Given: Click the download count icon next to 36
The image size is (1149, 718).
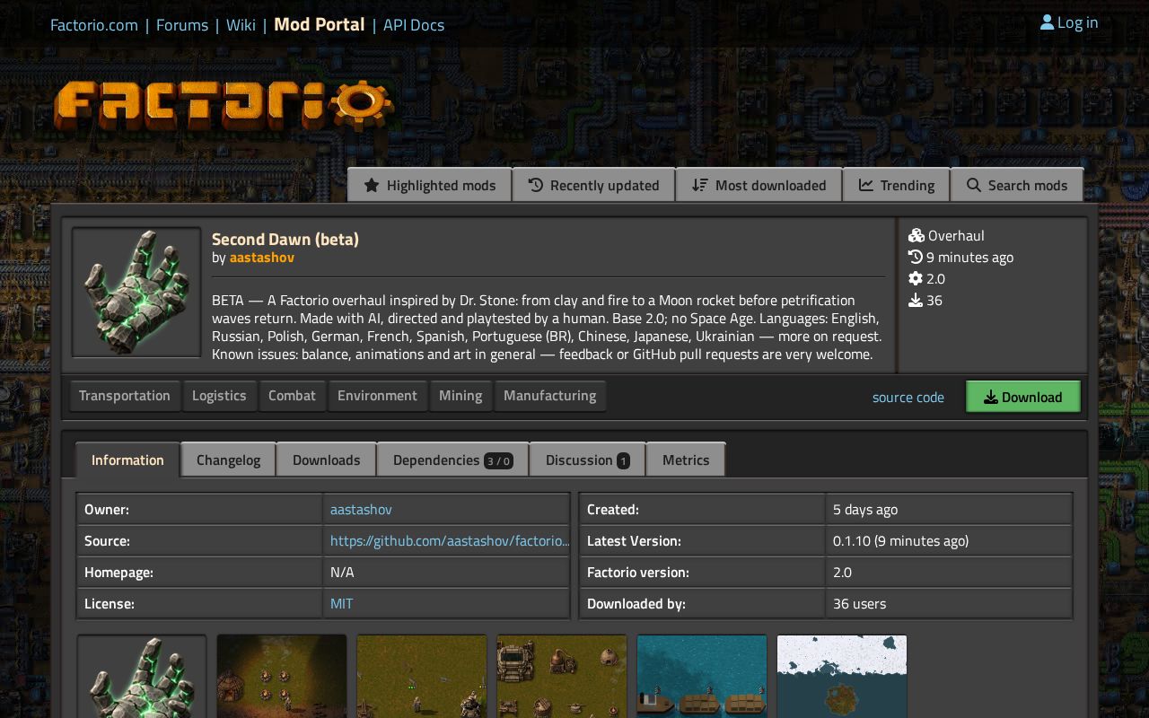Looking at the screenshot, I should [x=916, y=300].
